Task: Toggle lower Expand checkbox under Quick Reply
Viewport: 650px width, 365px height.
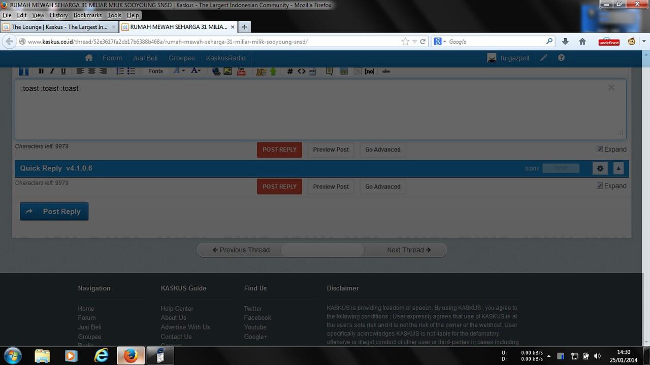Action: [x=600, y=186]
